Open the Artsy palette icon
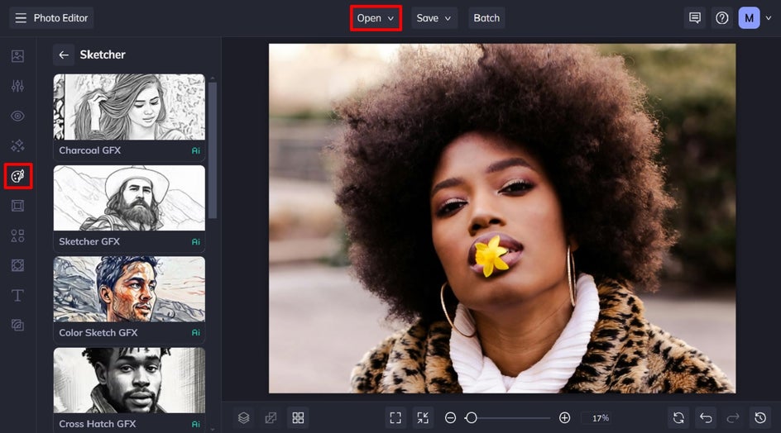The image size is (781, 433). click(18, 176)
